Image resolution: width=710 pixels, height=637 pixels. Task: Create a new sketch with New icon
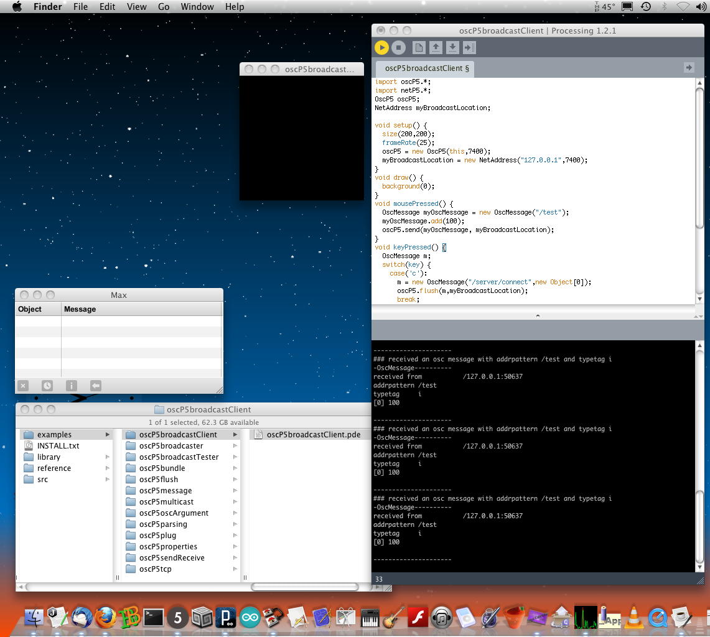pyautogui.click(x=419, y=47)
